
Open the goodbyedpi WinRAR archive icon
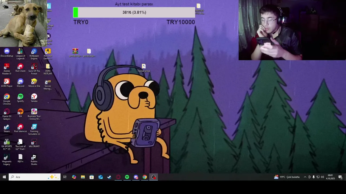[75, 53]
